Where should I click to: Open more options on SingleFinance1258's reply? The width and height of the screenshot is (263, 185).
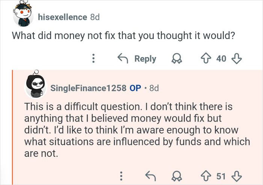[x=121, y=175]
